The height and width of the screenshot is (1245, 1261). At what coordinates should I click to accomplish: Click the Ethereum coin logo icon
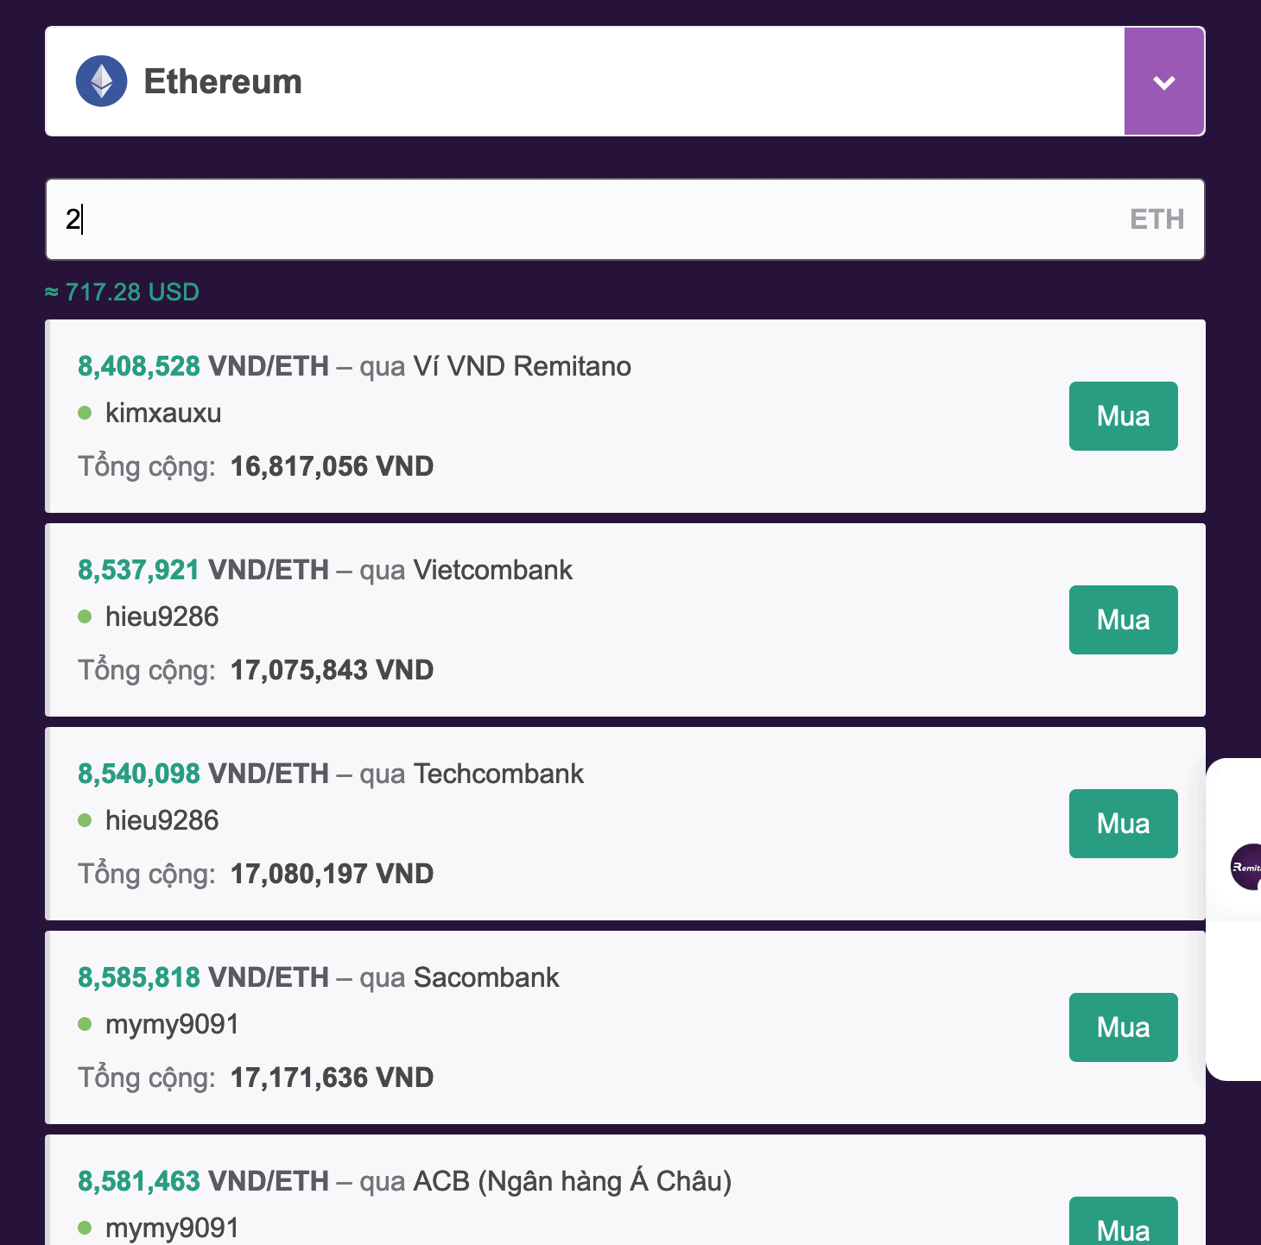pyautogui.click(x=102, y=81)
